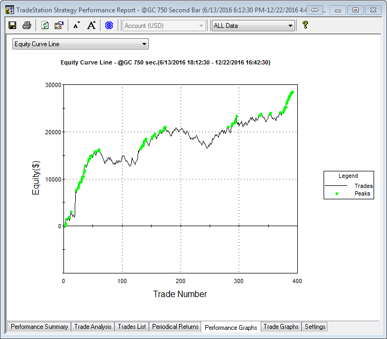
Task: Open the Trade Analysis tab
Action: [93, 327]
